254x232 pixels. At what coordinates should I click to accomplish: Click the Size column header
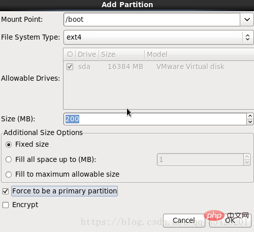pos(121,54)
